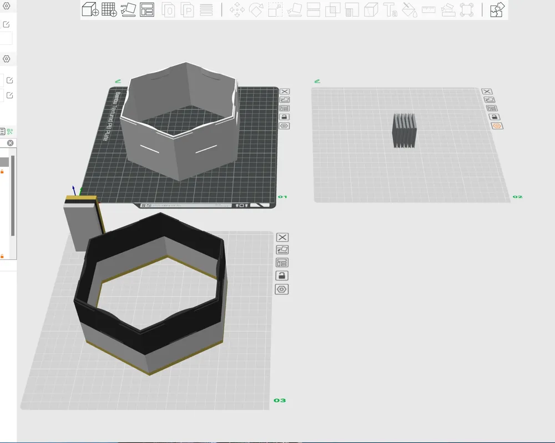Edit plate 02 name pencil icon
This screenshot has width=555, height=443.
tap(317, 82)
